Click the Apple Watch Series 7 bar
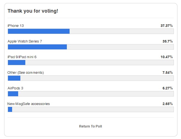Viewport: 181px width, 139px height. 91,47
